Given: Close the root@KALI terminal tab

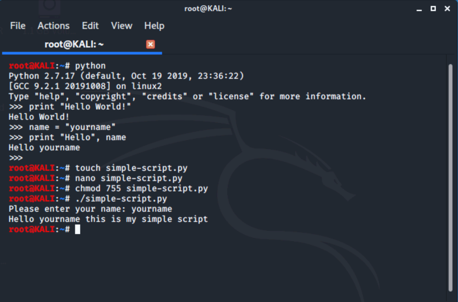Looking at the screenshot, I should click(x=151, y=44).
